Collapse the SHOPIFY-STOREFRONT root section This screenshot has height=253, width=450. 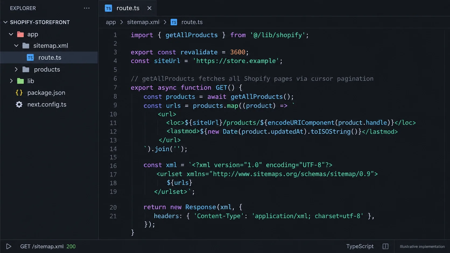[x=5, y=22]
